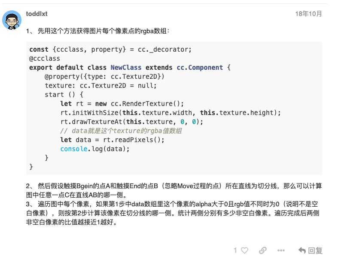Click the word console in the code
The width and height of the screenshot is (344, 267).
(74, 149)
